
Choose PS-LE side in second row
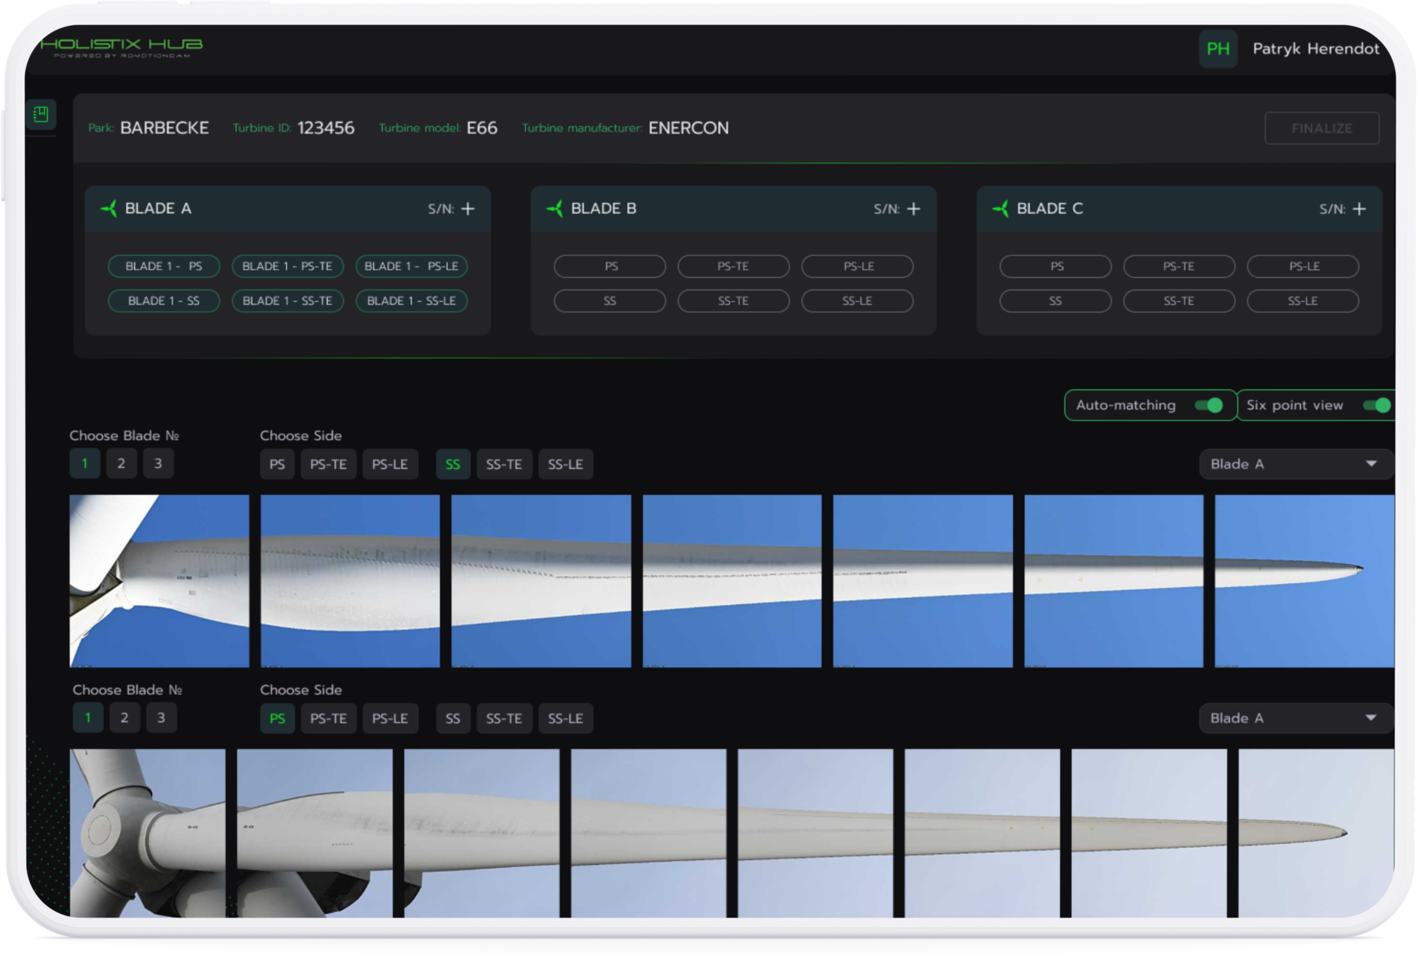click(389, 718)
